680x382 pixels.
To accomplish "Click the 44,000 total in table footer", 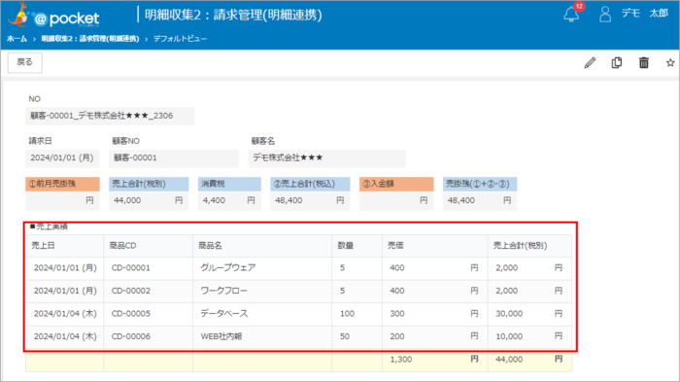I will (x=509, y=360).
